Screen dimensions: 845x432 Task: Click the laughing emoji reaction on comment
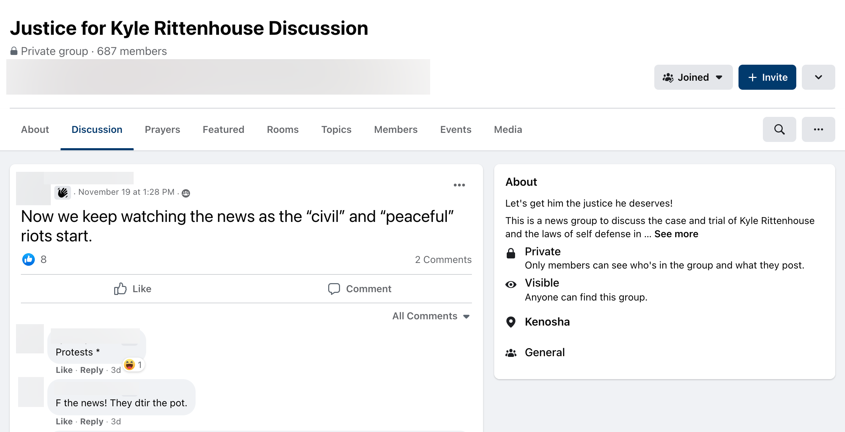(129, 365)
